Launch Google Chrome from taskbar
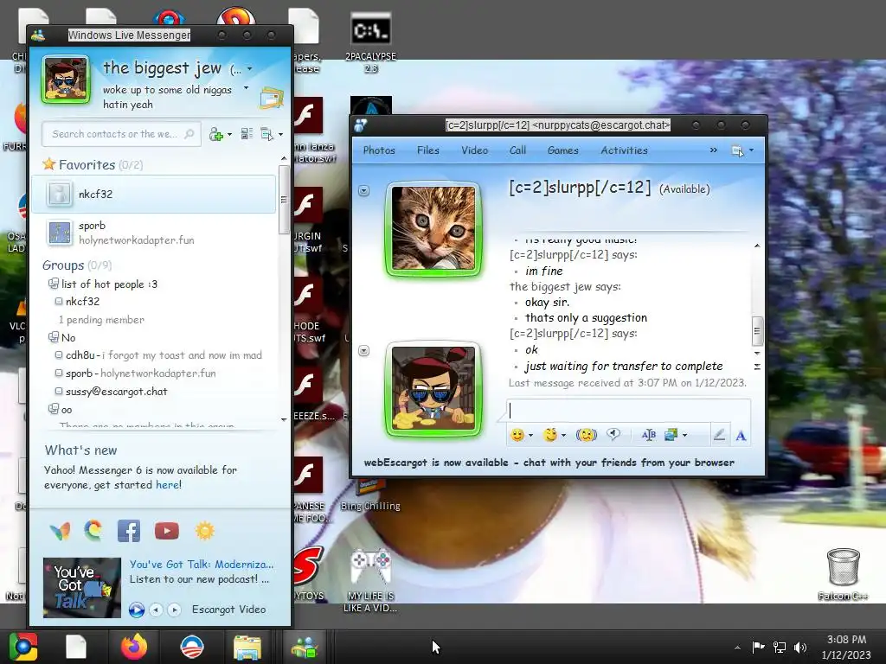 pos(23,647)
